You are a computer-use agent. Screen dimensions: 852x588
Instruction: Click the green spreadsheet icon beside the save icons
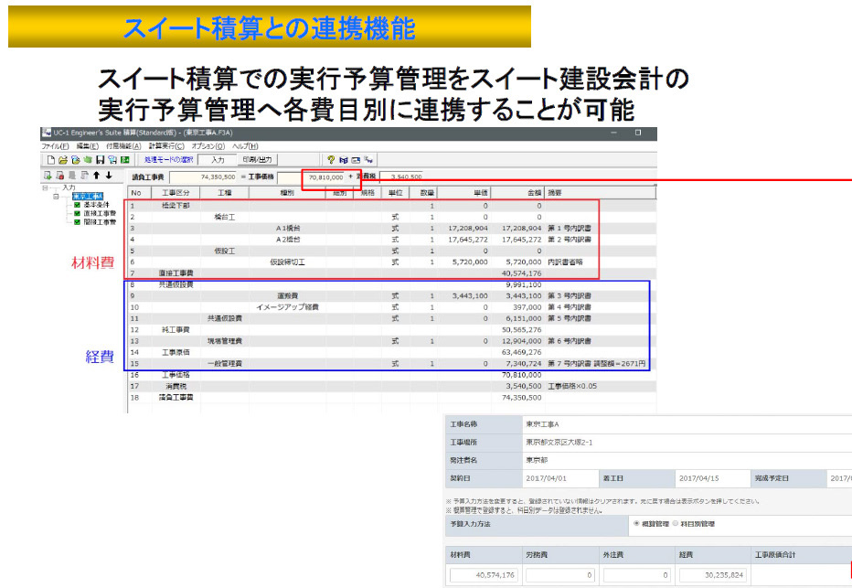click(125, 160)
